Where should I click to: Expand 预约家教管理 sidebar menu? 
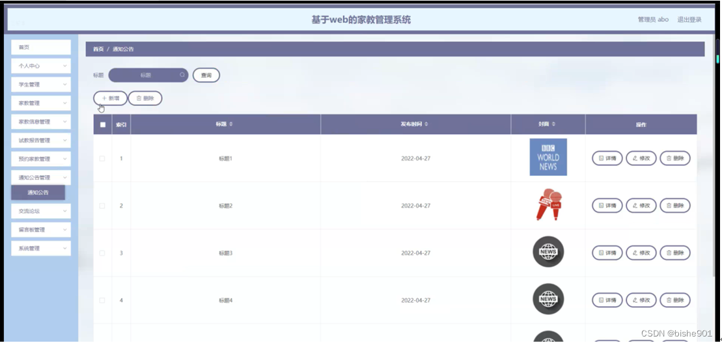pyautogui.click(x=41, y=159)
